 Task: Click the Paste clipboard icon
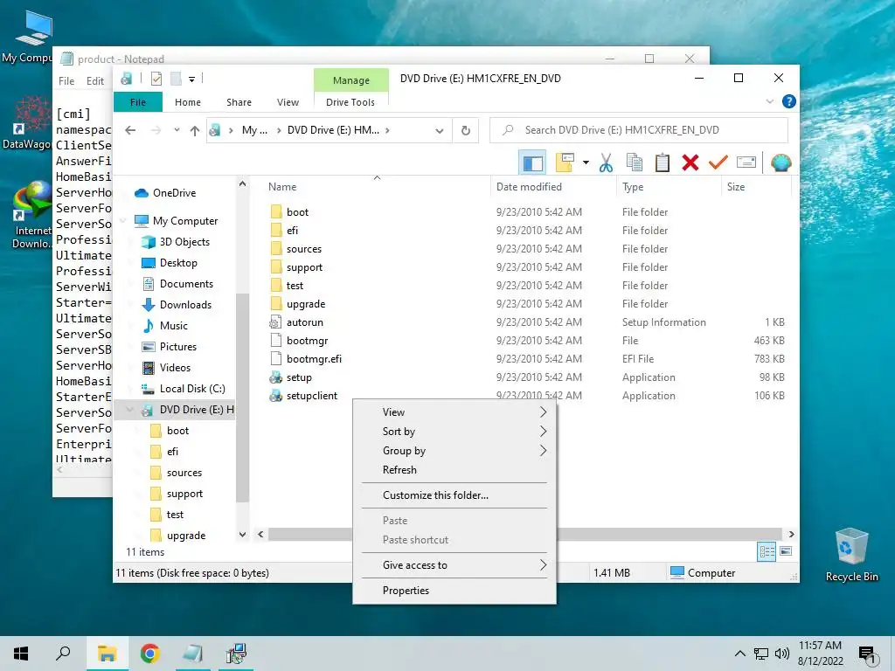tap(663, 163)
